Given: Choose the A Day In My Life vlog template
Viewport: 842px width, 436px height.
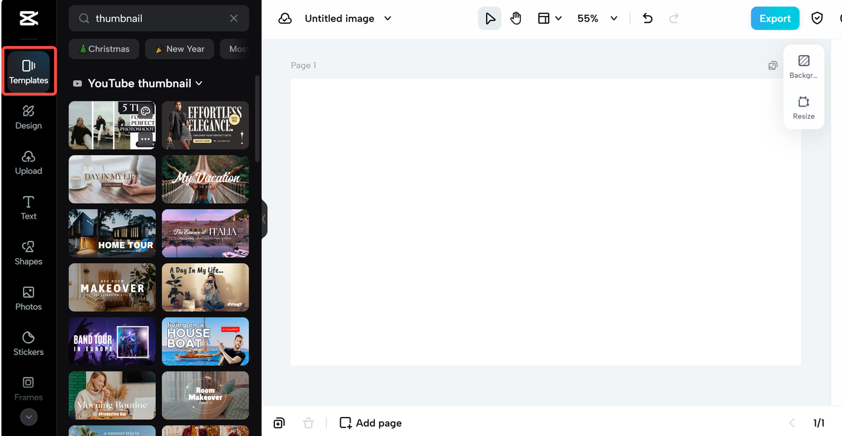Looking at the screenshot, I should pyautogui.click(x=205, y=287).
